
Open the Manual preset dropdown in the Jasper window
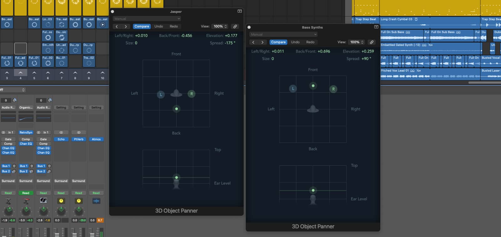(x=147, y=19)
